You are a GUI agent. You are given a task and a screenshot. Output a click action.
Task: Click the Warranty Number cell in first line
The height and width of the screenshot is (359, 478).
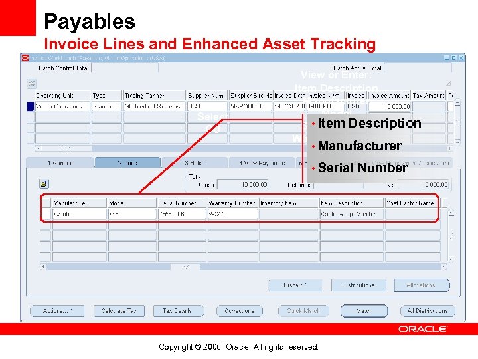tap(232, 214)
